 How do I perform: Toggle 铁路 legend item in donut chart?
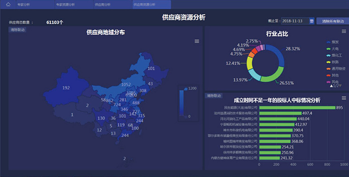tap(333, 62)
